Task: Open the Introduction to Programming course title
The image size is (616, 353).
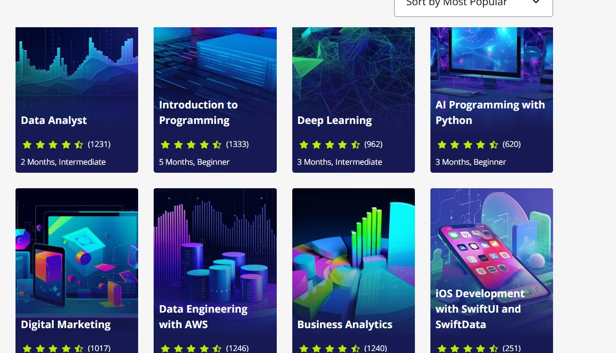Action: pos(198,113)
